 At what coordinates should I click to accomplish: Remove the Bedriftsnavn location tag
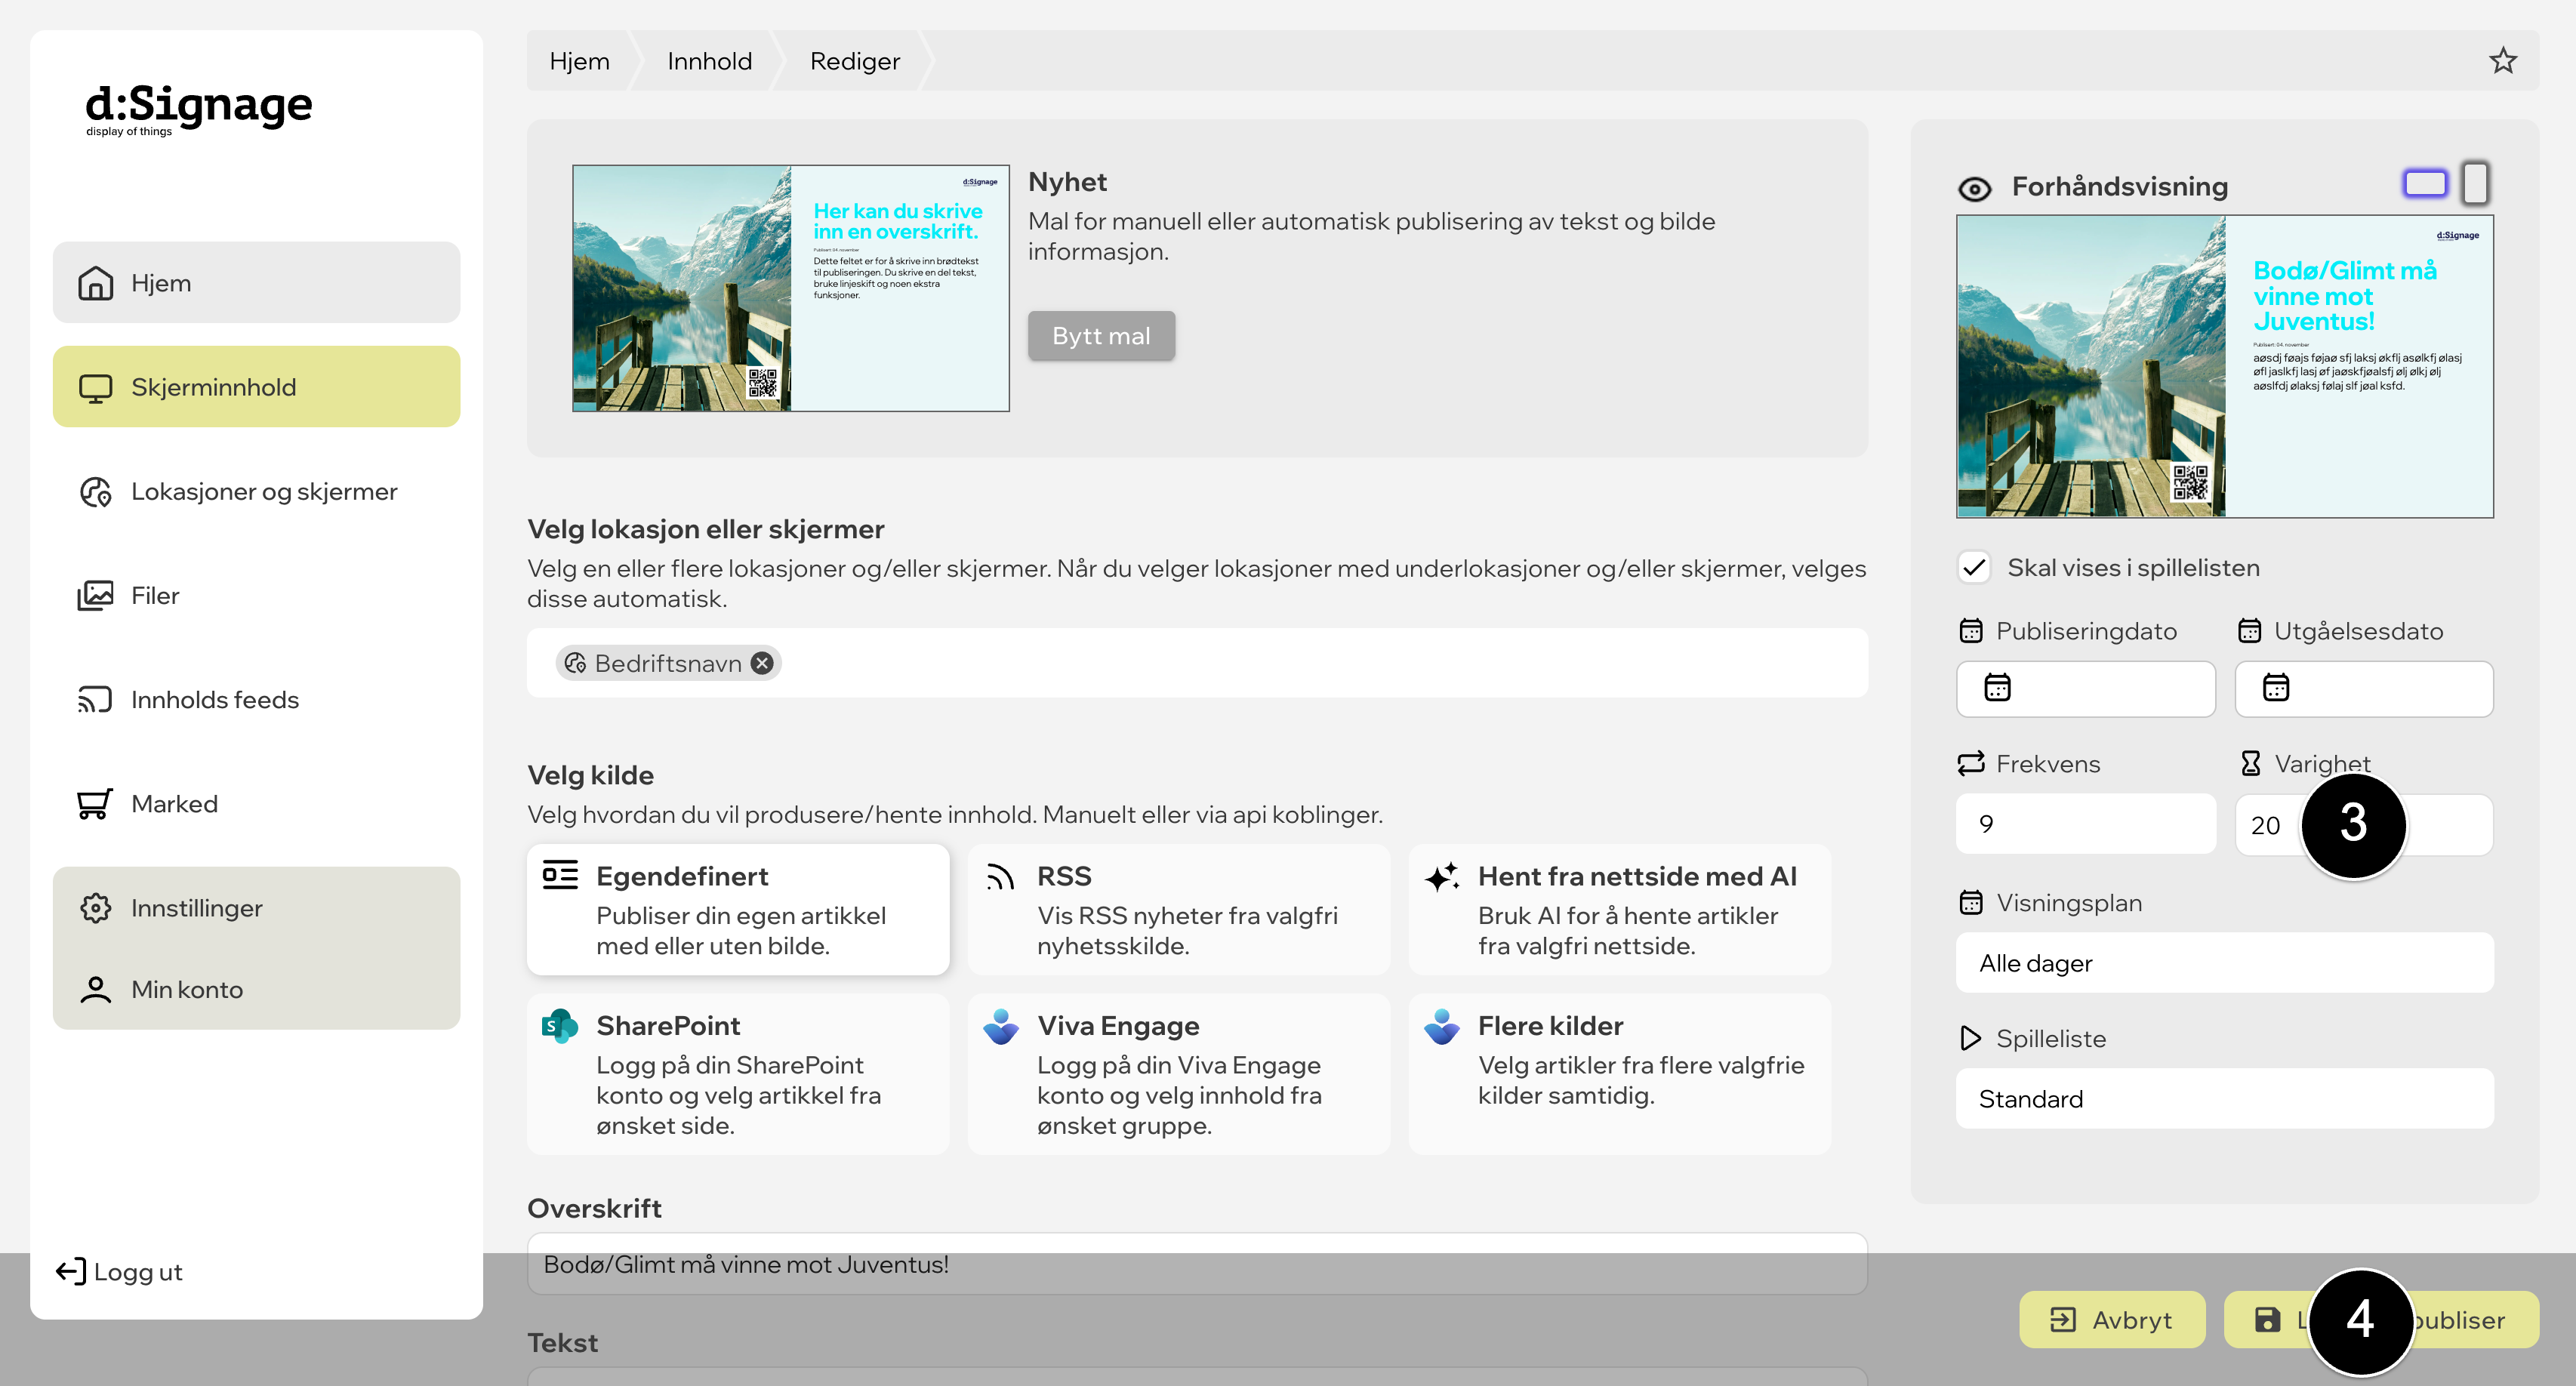[x=762, y=663]
